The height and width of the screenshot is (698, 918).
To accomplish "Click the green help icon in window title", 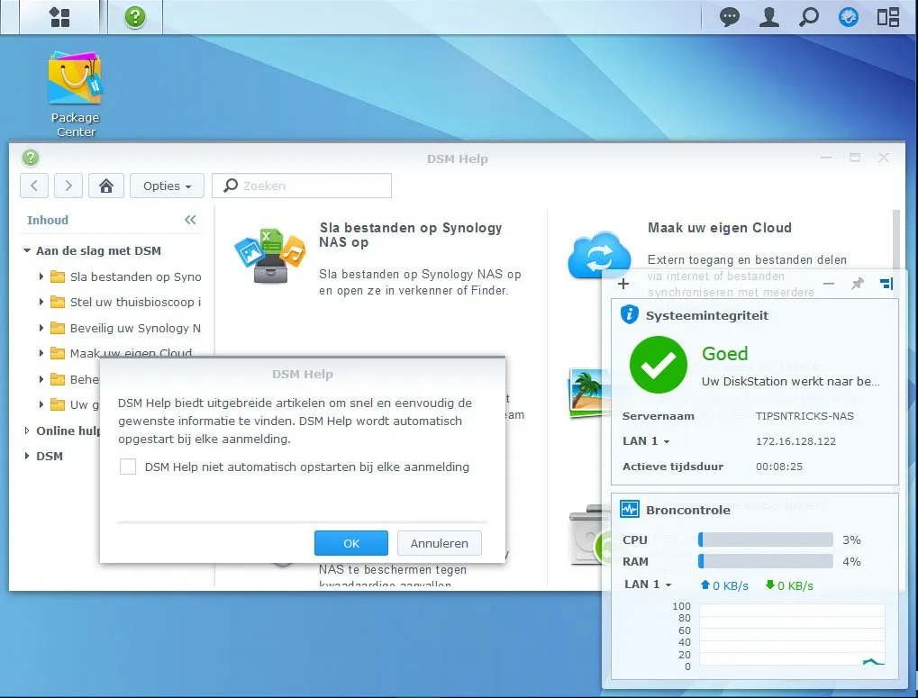I will [31, 158].
